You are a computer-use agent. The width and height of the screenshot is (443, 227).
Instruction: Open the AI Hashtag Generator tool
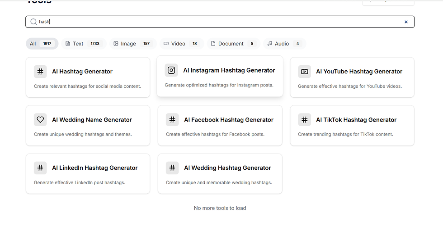pos(88,77)
